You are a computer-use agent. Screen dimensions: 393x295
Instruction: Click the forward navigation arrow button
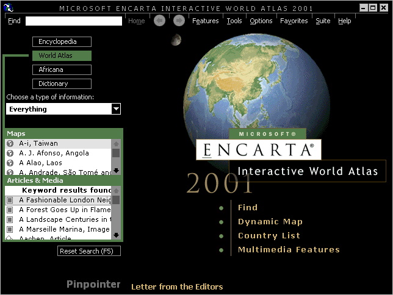pyautogui.click(x=179, y=21)
